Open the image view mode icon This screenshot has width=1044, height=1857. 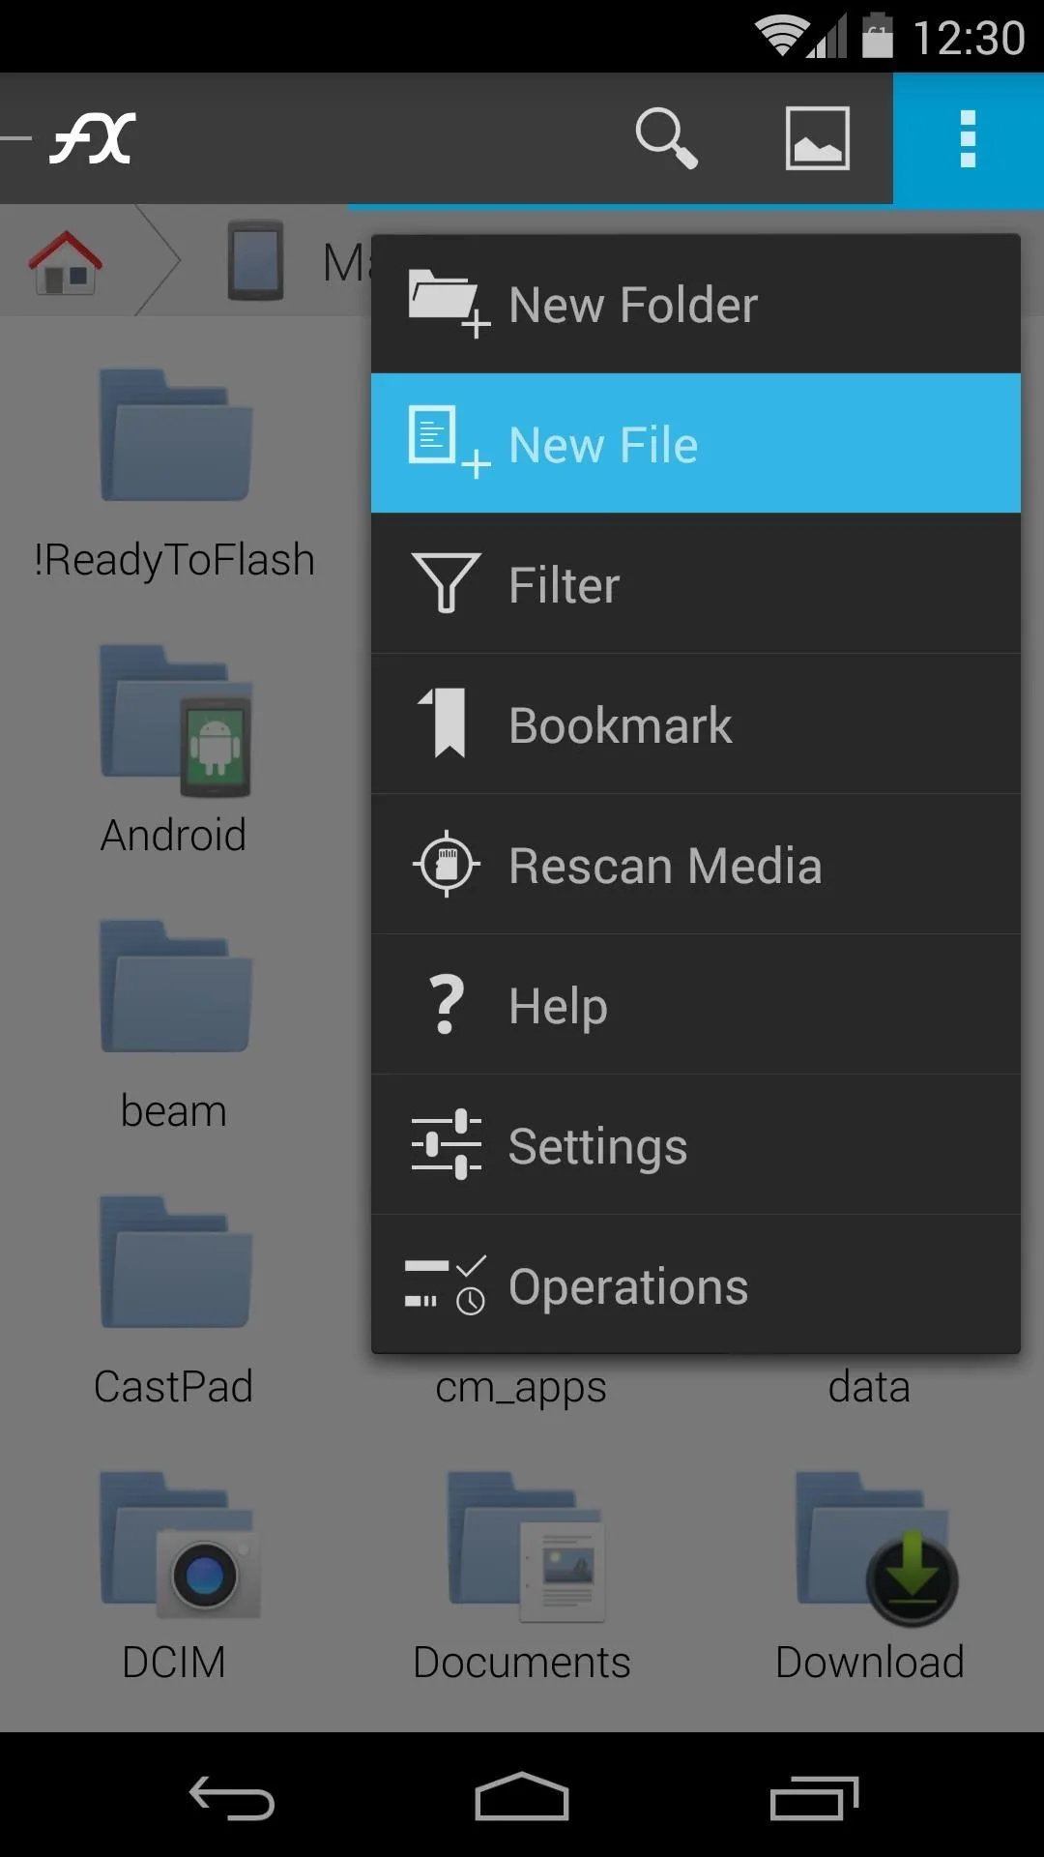pyautogui.click(x=817, y=138)
